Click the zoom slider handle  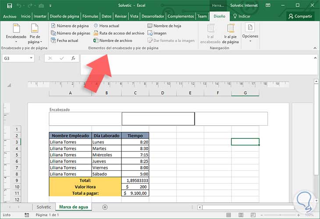point(280,215)
